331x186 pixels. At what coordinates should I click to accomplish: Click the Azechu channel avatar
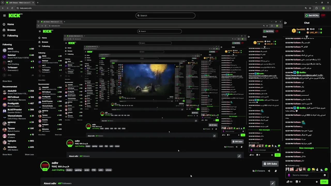coord(5,136)
